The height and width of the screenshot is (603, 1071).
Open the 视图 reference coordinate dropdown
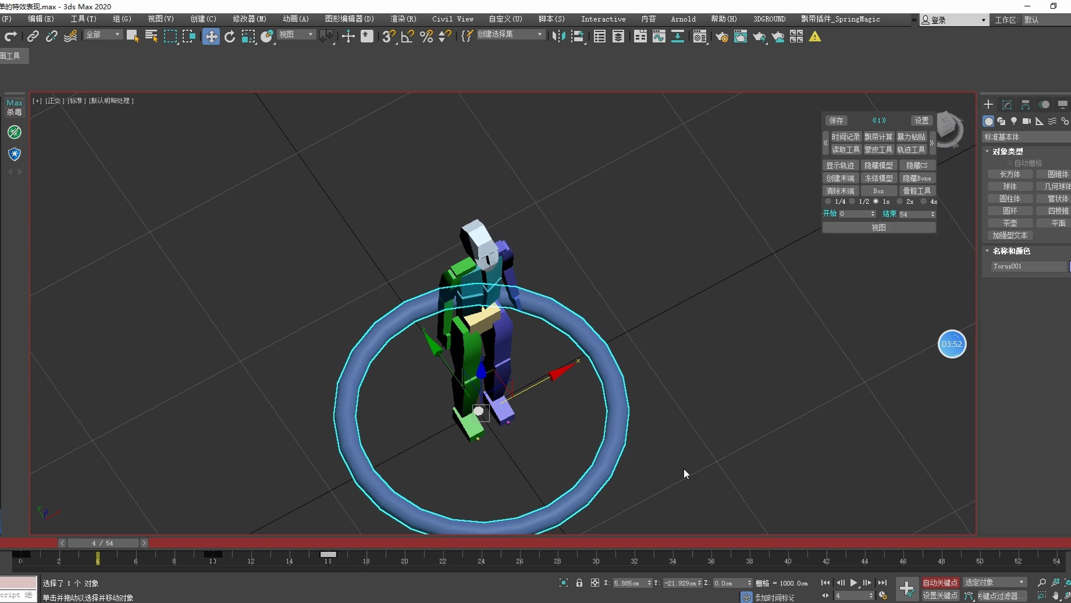(296, 35)
